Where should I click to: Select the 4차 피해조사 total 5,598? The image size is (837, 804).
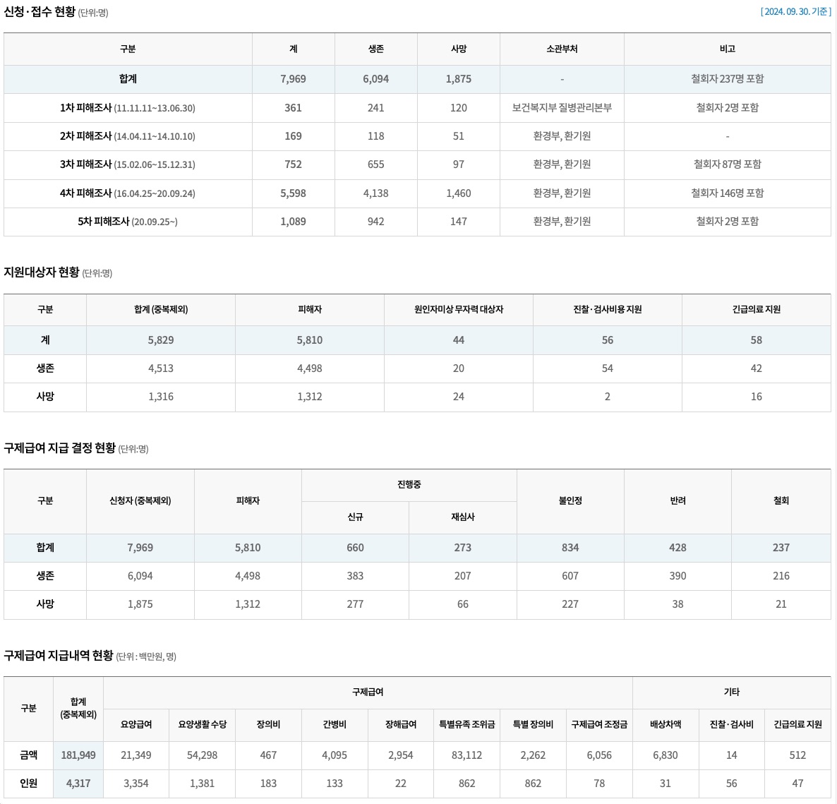pyautogui.click(x=293, y=193)
